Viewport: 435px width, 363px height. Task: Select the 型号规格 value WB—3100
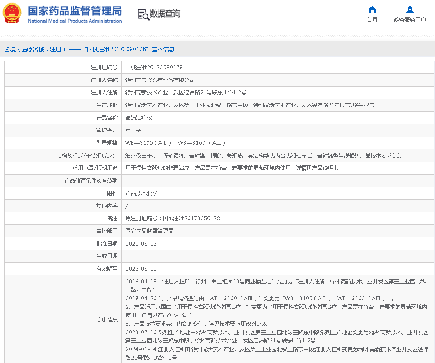pyautogui.click(x=175, y=143)
